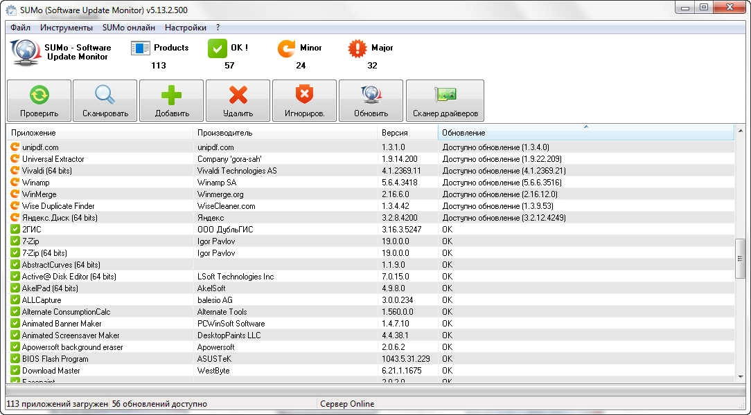
Task: Click the WestByte manufacturer cell
Action: [x=213, y=370]
